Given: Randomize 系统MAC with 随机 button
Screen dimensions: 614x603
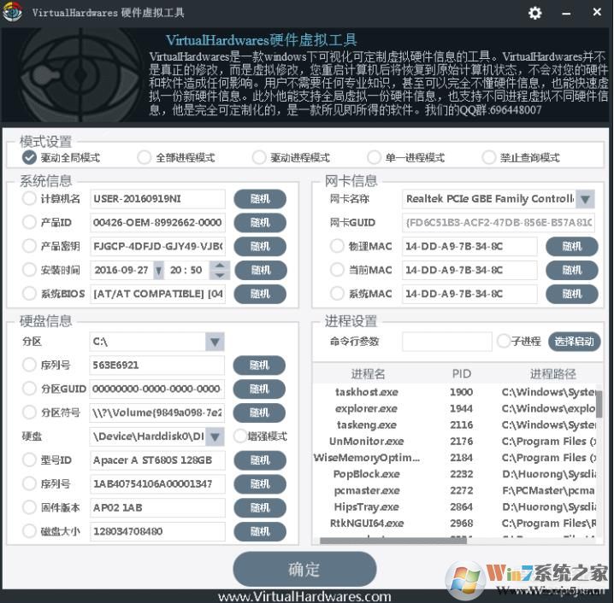Looking at the screenshot, I should point(572,294).
